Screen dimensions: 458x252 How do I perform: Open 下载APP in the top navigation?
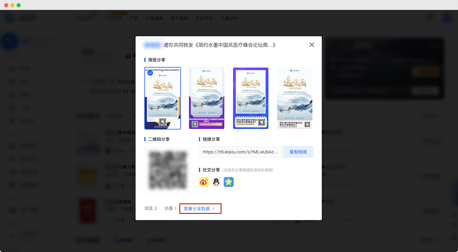[229, 18]
